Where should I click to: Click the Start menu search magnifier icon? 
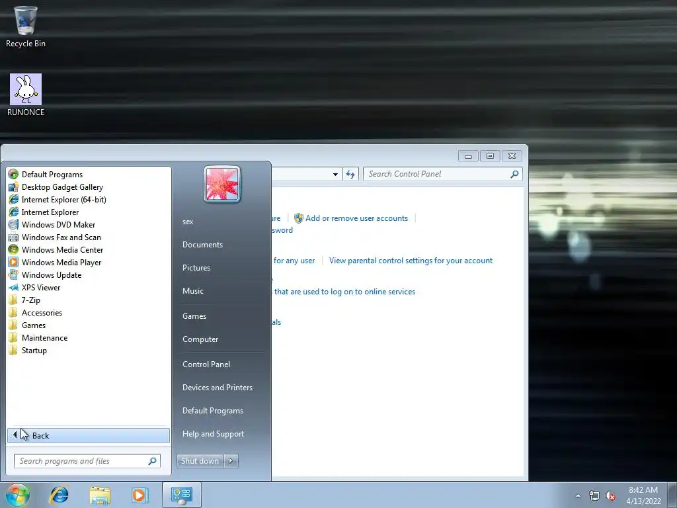[x=153, y=461]
